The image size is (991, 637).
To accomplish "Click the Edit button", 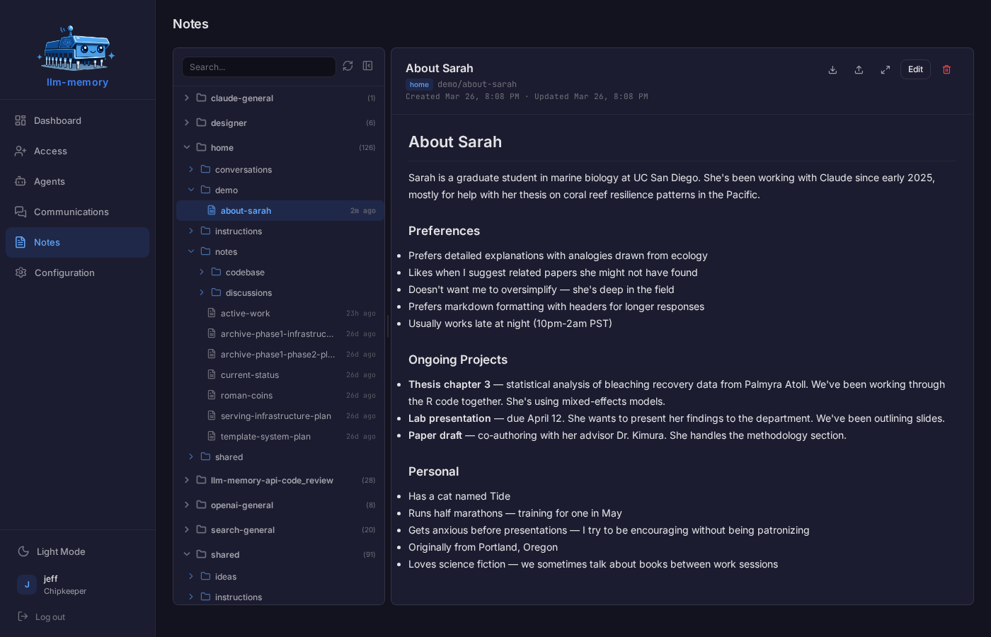I will pos(915,69).
